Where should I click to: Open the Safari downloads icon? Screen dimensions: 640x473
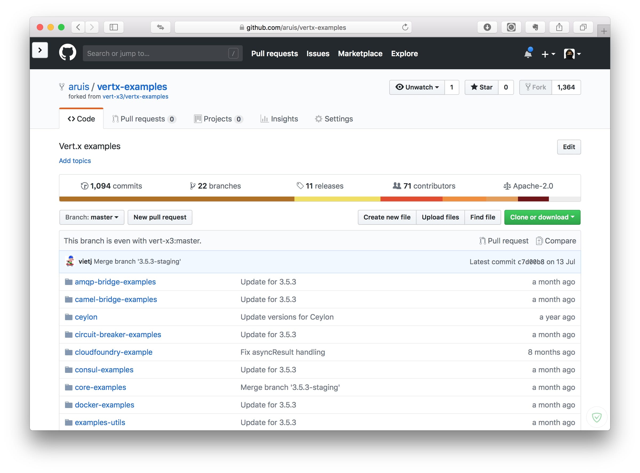pos(487,27)
